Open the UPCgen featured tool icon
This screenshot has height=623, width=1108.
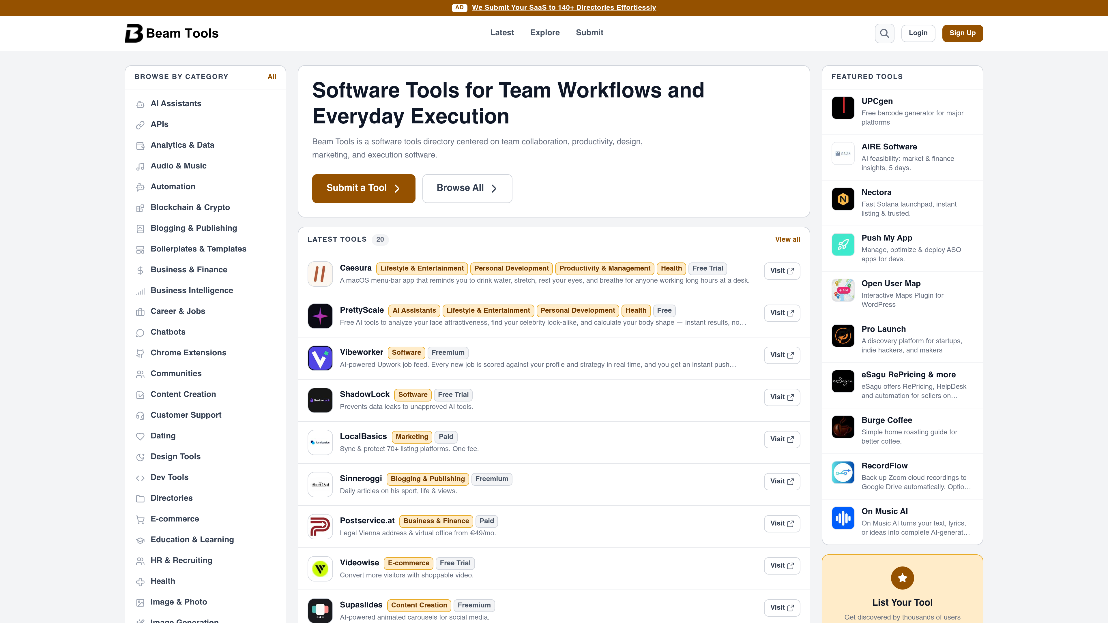point(843,108)
